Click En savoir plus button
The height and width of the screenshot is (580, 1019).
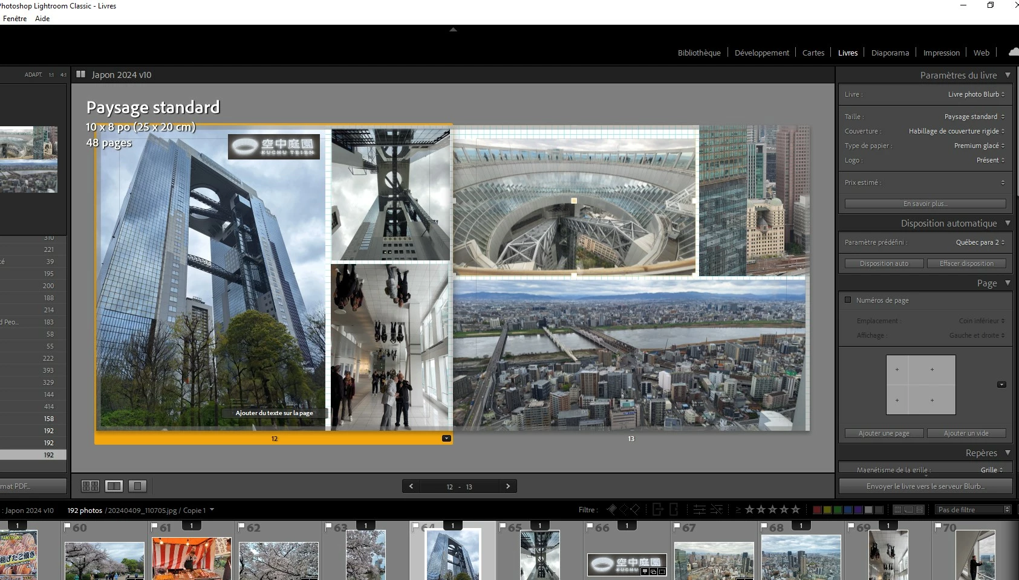point(925,204)
